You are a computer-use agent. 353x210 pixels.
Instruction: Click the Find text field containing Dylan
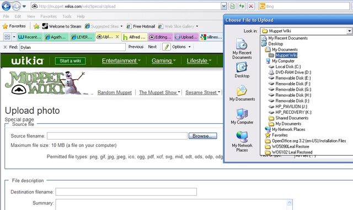[x=72, y=47]
